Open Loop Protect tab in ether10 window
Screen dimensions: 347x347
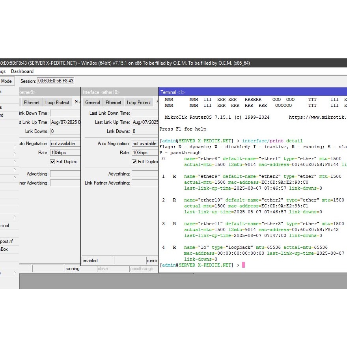pyautogui.click(x=139, y=103)
